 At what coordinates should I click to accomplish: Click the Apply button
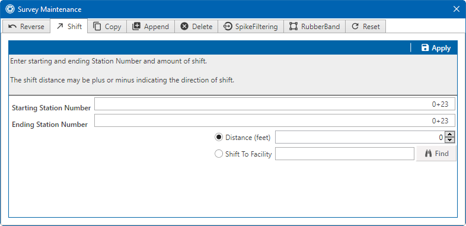click(x=436, y=48)
